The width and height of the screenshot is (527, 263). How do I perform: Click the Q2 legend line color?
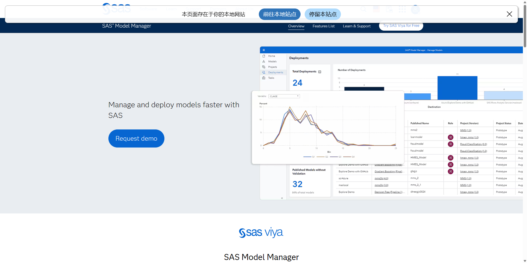[x=320, y=157]
